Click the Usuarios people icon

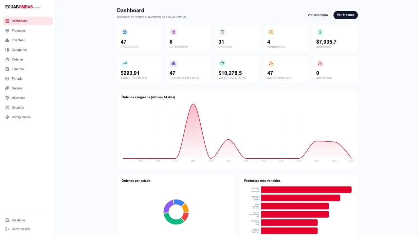click(x=7, y=108)
